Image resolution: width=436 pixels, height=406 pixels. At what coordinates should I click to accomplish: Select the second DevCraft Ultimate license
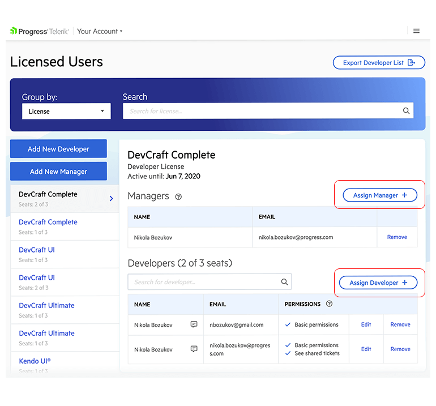65,338
